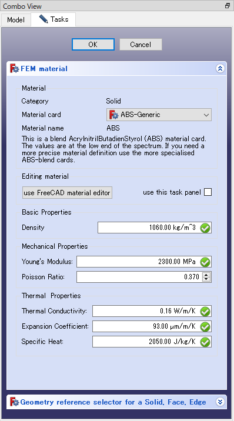Image resolution: width=234 pixels, height=421 pixels.
Task: Click the 'FEM material' header title
Action: 44,69
